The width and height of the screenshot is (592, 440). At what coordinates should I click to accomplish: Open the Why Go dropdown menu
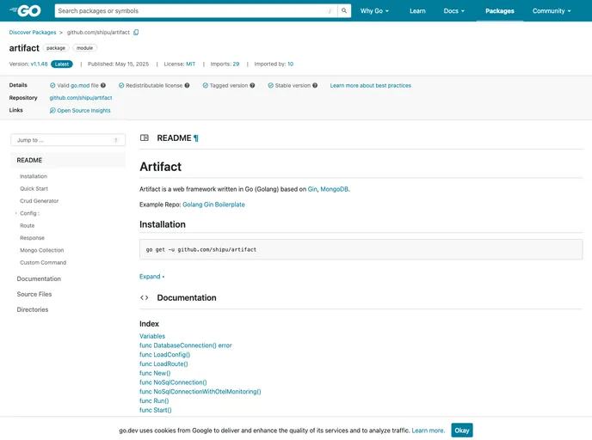pos(374,11)
